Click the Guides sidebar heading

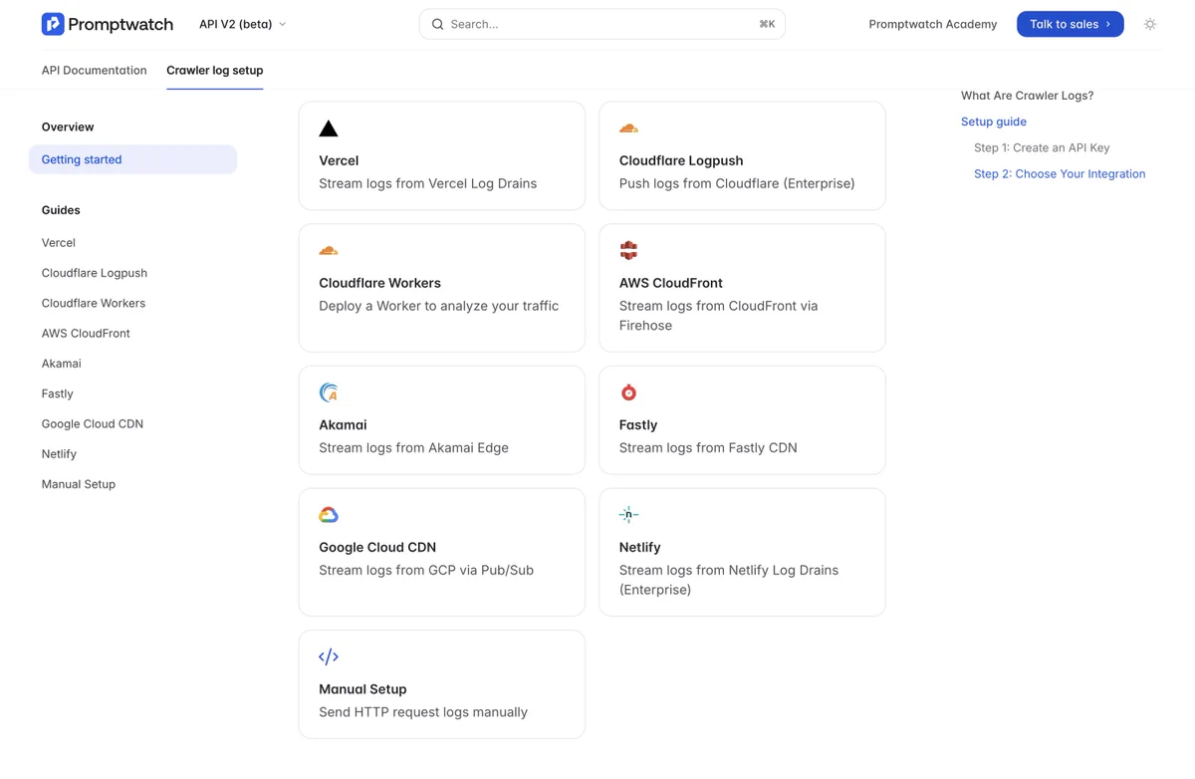pos(61,210)
